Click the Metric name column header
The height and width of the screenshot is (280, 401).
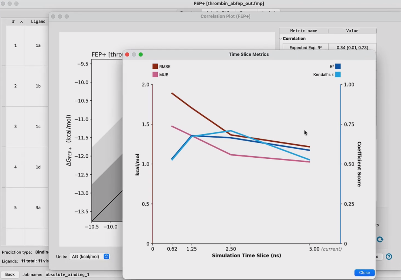coord(304,31)
